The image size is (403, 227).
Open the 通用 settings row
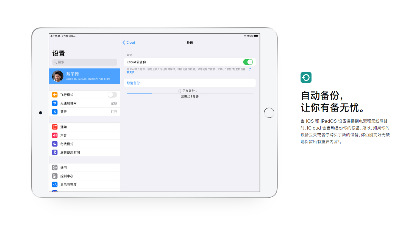point(85,167)
